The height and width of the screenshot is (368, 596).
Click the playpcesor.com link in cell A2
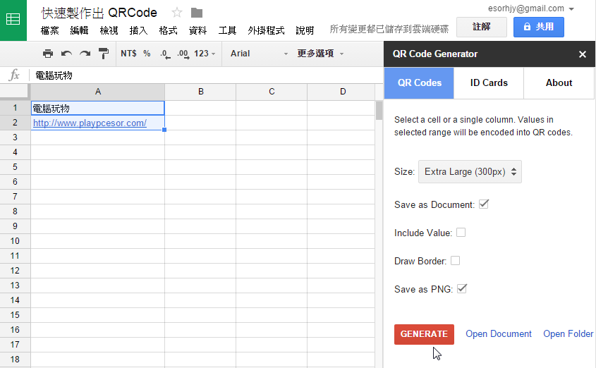[90, 123]
